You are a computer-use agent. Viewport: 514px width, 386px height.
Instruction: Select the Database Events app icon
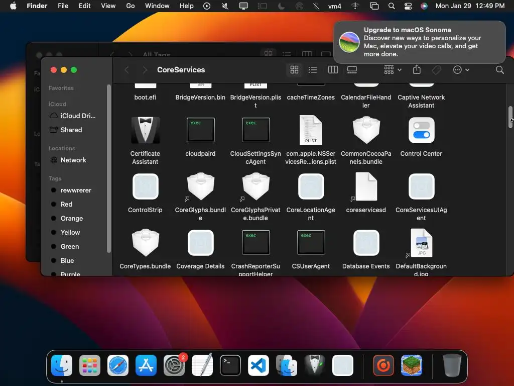pos(366,243)
